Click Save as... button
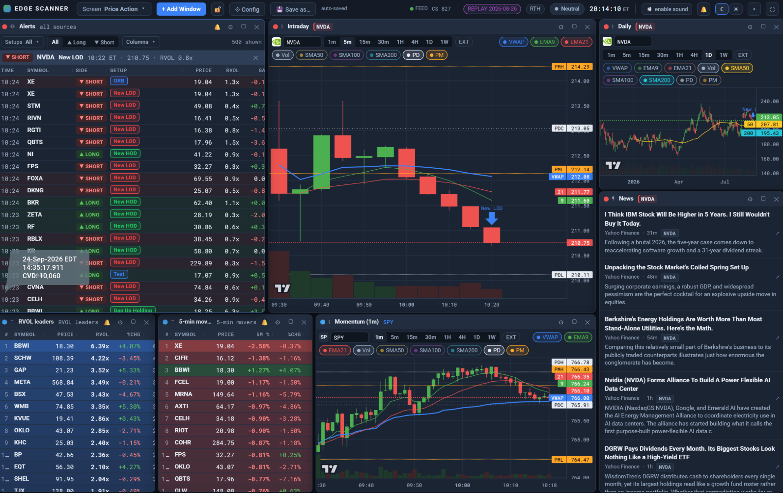 (293, 9)
